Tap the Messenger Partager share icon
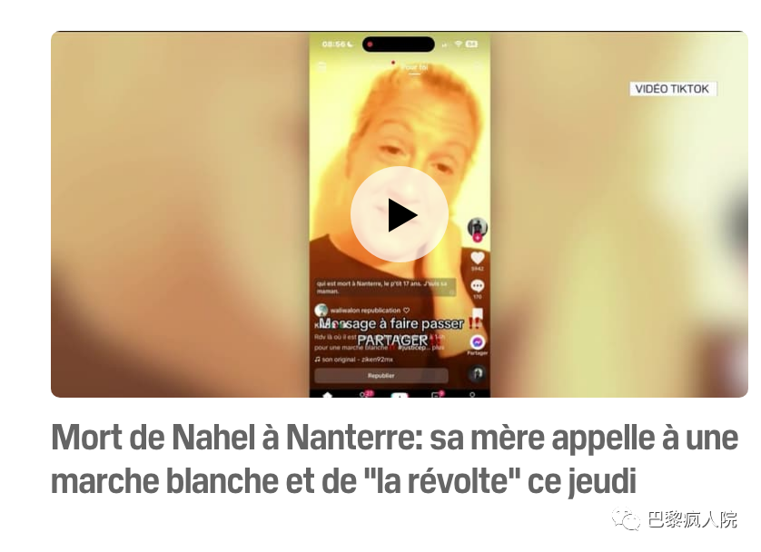Viewport: 761px width, 552px height. tap(478, 342)
